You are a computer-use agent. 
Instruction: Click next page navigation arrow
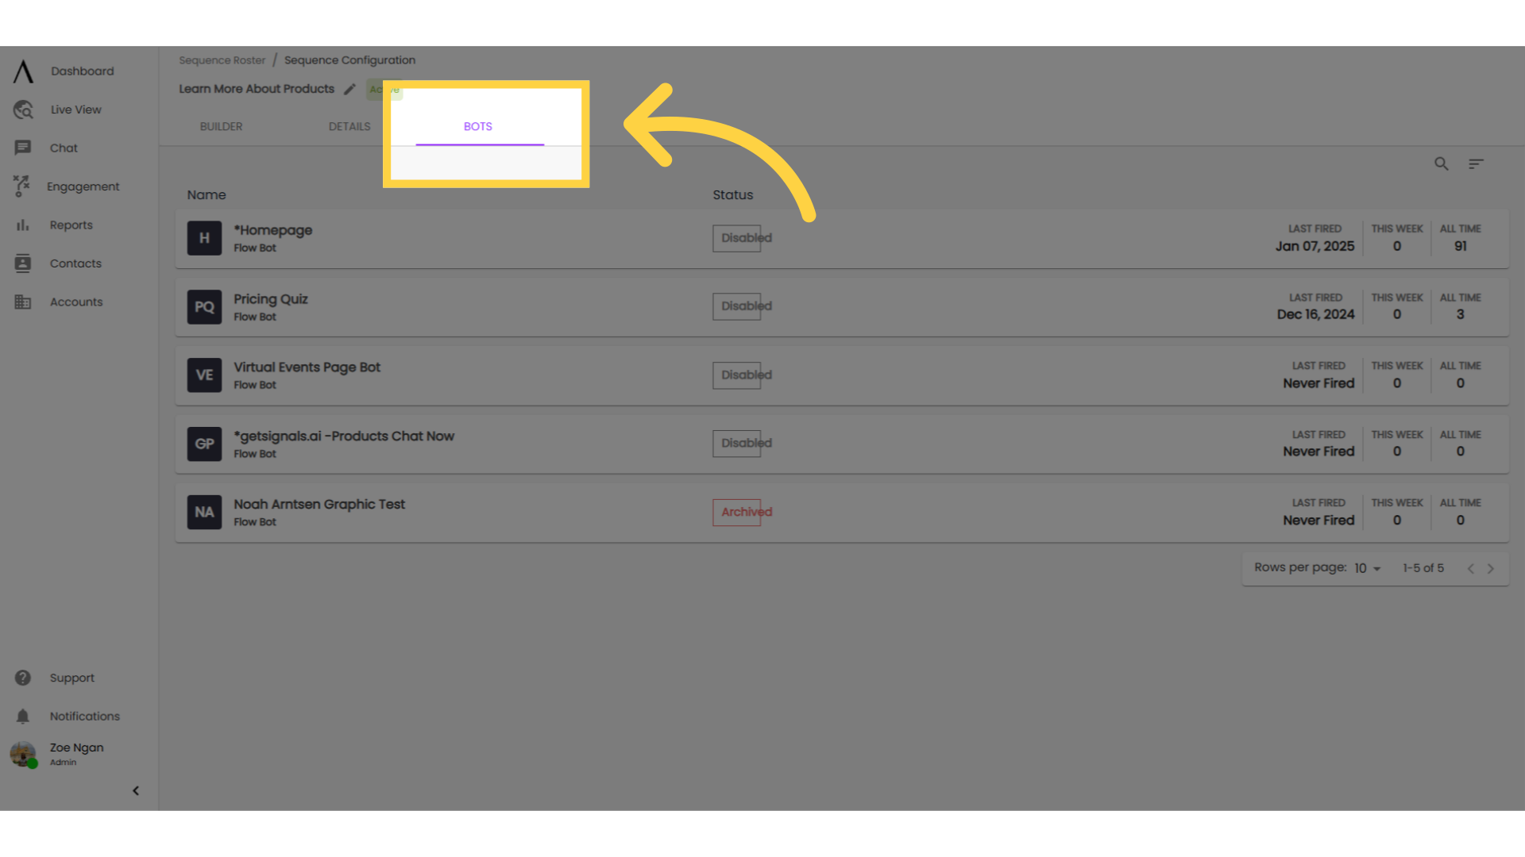tap(1490, 567)
